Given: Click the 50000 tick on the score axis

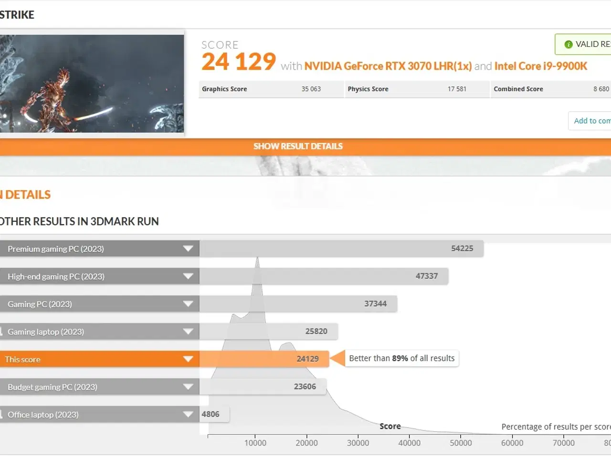Looking at the screenshot, I should pos(461,443).
